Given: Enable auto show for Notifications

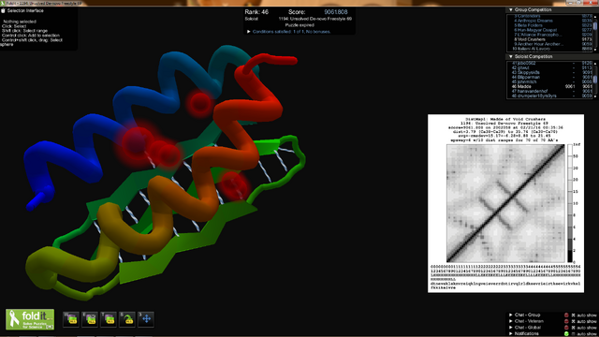Looking at the screenshot, I should 573,334.
